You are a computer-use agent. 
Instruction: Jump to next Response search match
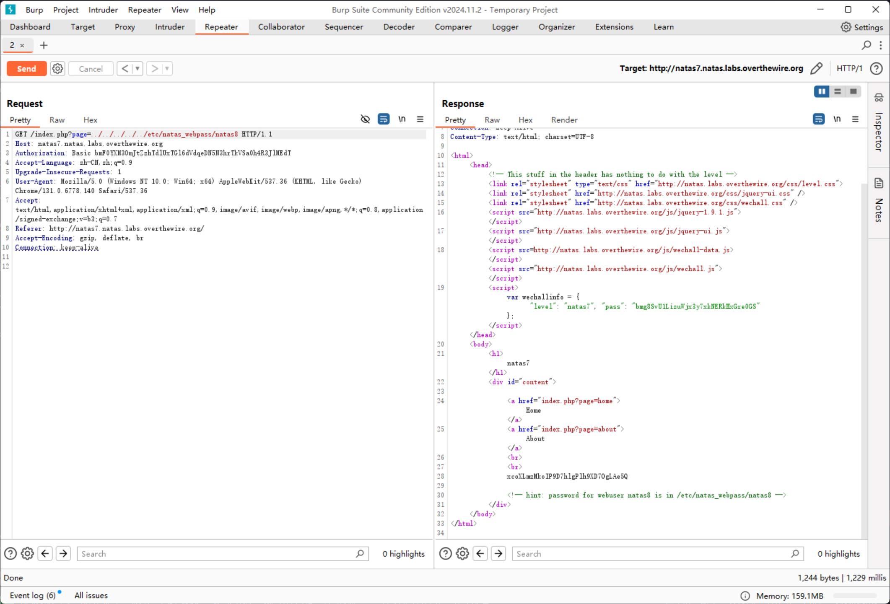(498, 554)
